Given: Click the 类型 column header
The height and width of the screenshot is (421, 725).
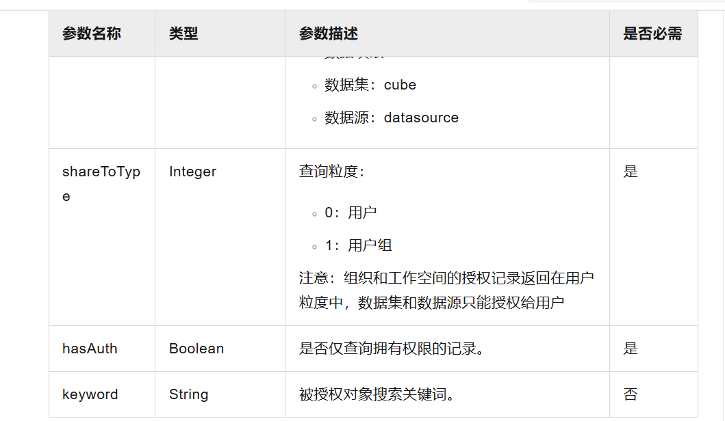Looking at the screenshot, I should pos(183,33).
